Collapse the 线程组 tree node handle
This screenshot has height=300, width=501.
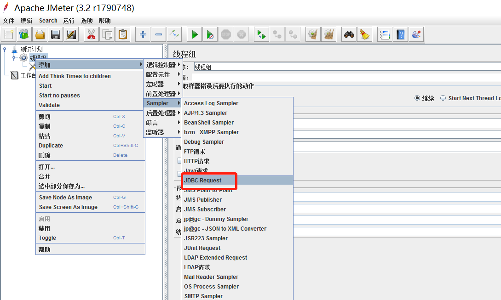[x=14, y=58]
